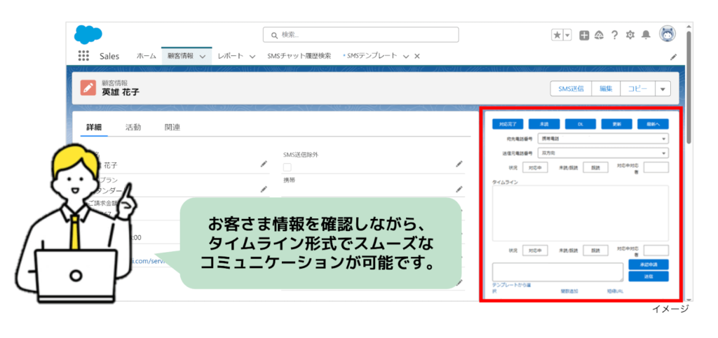The width and height of the screenshot is (718, 338).
Task: Click the SMS送信 button
Action: (571, 89)
